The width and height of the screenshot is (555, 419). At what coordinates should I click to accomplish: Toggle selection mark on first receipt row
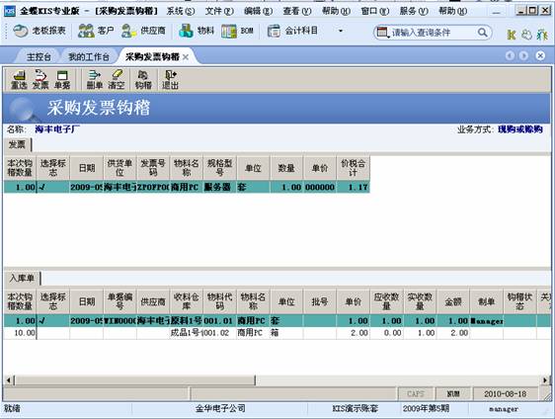pyautogui.click(x=52, y=321)
